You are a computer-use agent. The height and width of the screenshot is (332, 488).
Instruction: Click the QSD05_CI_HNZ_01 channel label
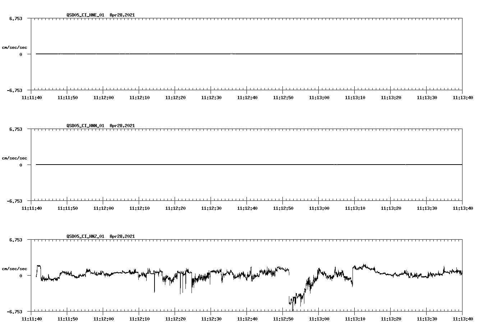point(84,236)
